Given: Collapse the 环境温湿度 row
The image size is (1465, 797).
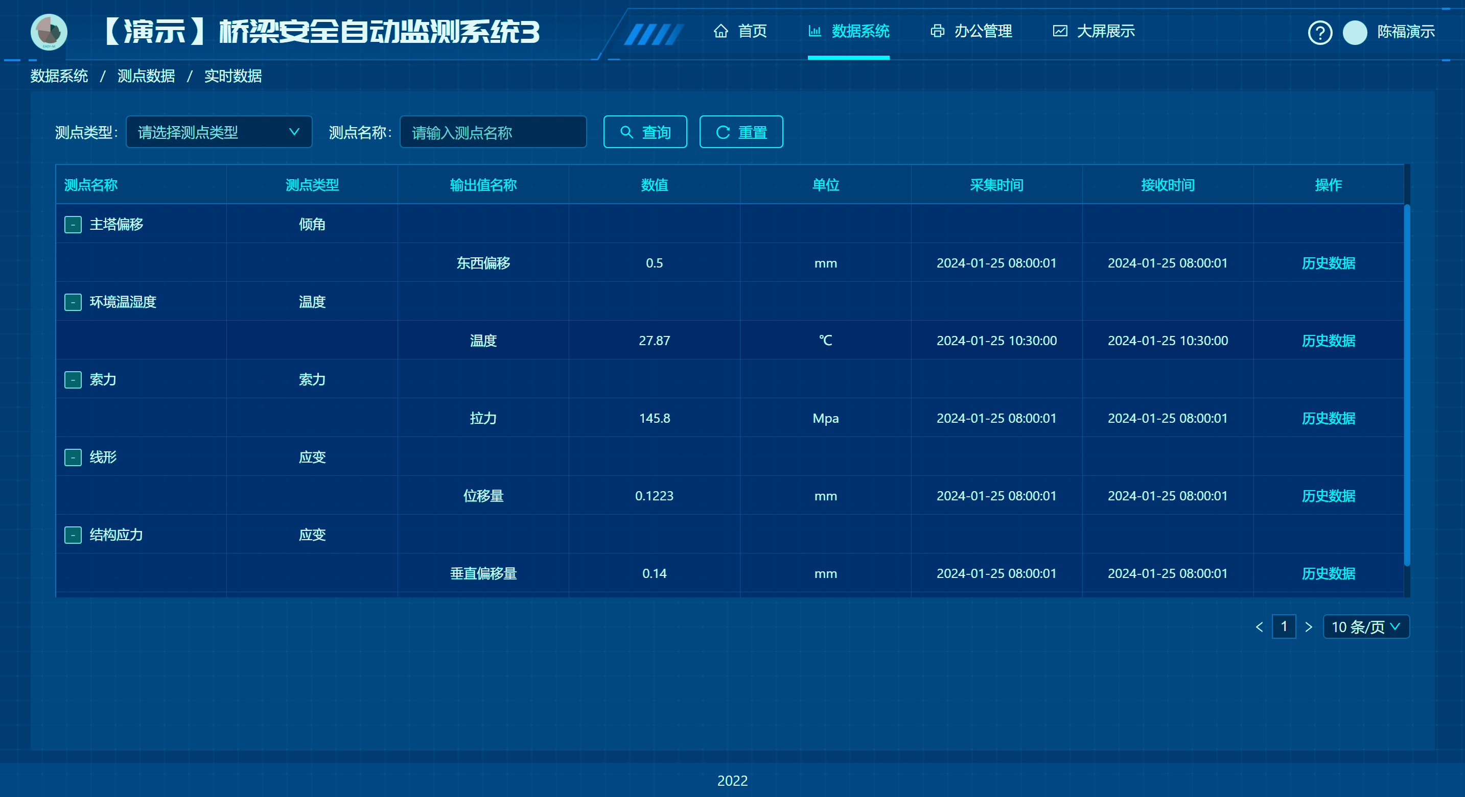Looking at the screenshot, I should pos(73,302).
